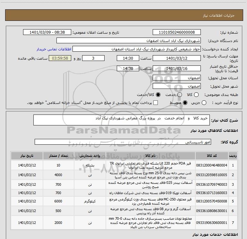This screenshot has height=239, width=247.
Task: Choose the متوسط purchase process radio
Action: (x=185, y=103)
